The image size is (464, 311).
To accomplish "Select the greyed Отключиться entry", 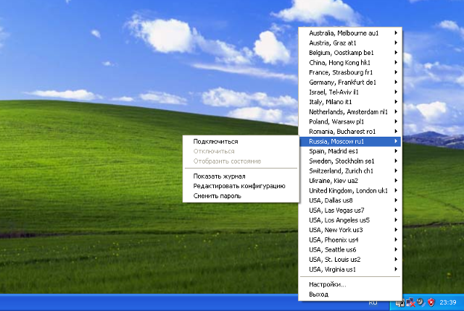I will (x=241, y=151).
